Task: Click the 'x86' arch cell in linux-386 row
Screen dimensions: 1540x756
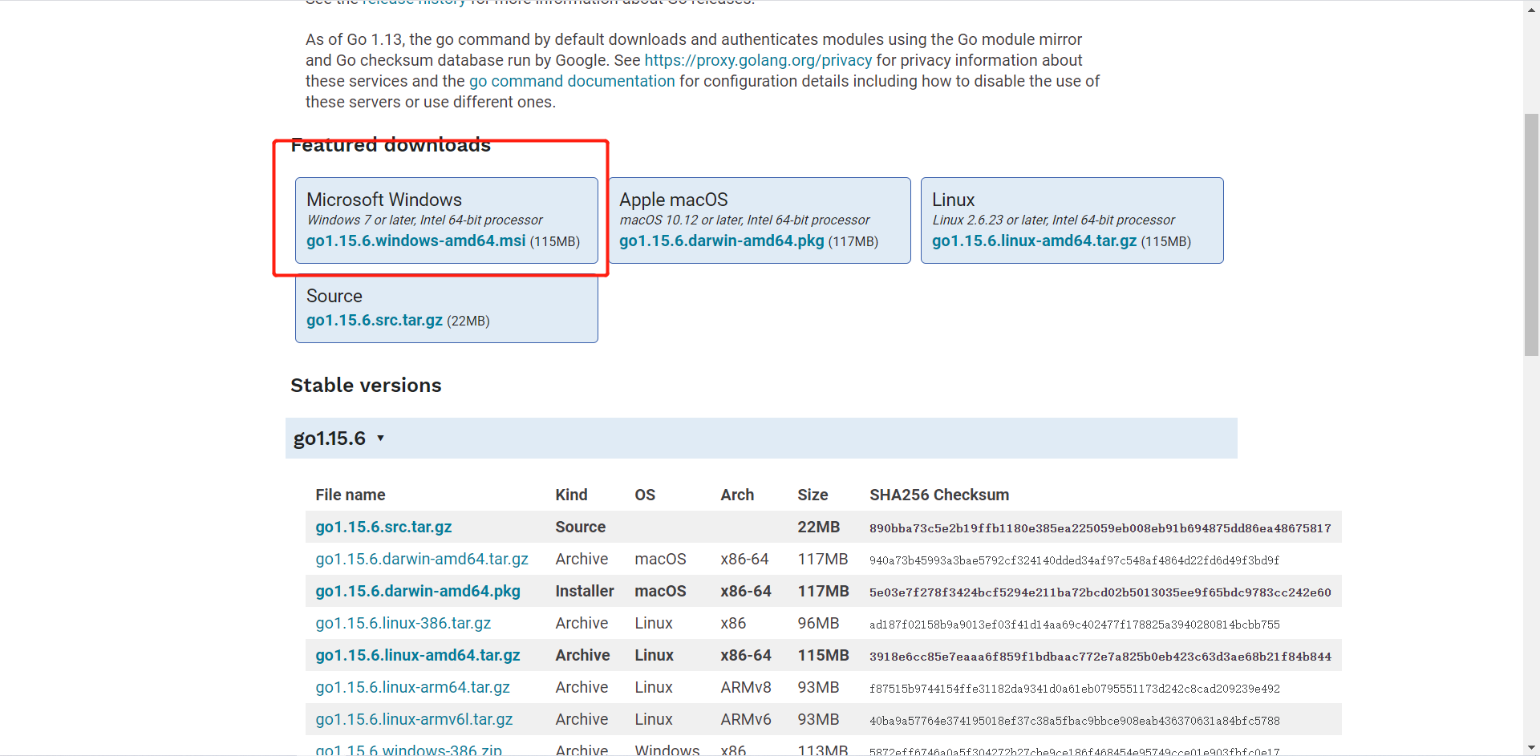Action: click(733, 623)
